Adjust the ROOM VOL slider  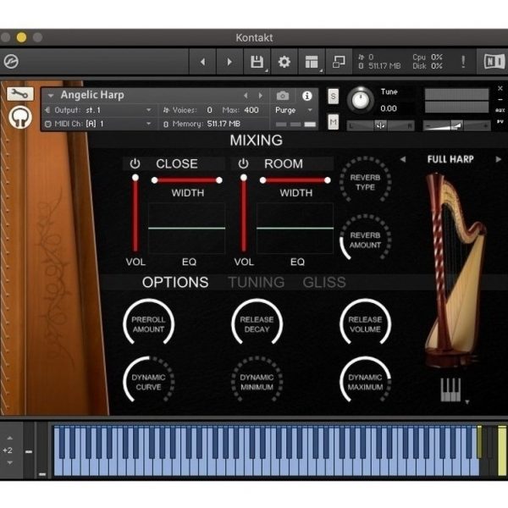click(244, 214)
